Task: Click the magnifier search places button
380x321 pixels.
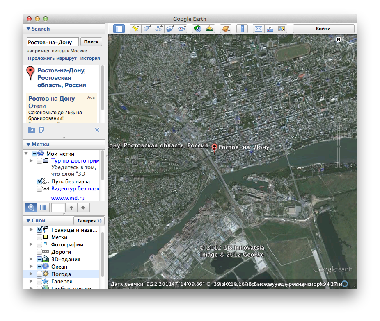Action: click(31, 208)
